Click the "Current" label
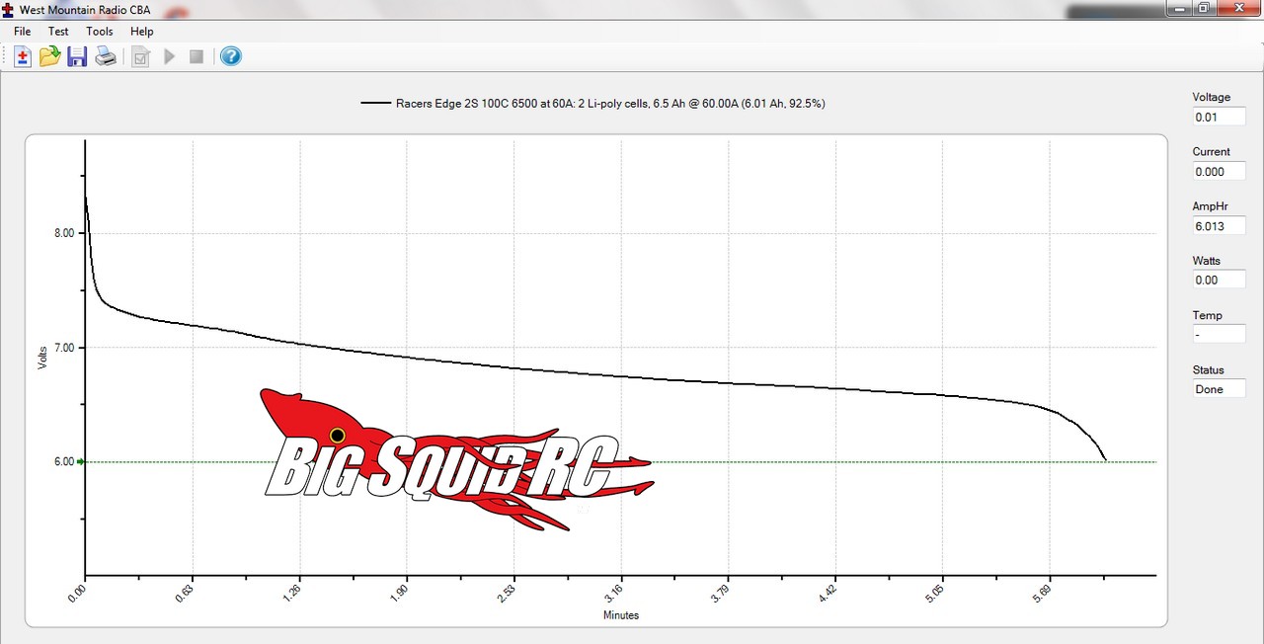 (1212, 151)
